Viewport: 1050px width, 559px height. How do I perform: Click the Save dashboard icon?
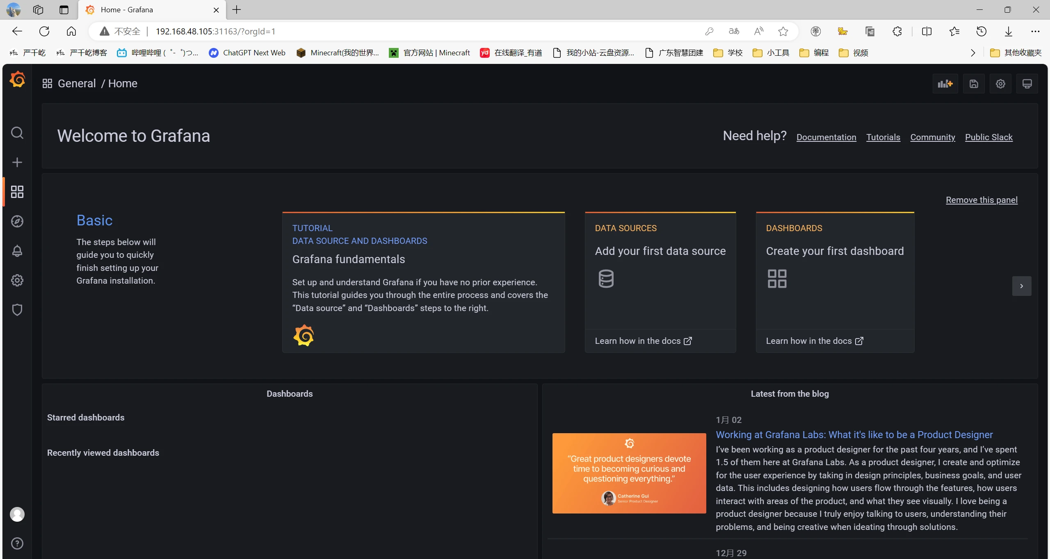pos(974,84)
